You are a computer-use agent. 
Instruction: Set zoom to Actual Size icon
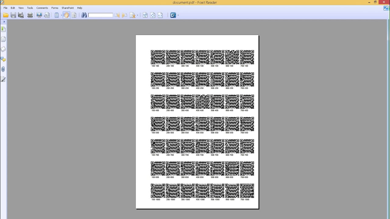pos(145,15)
